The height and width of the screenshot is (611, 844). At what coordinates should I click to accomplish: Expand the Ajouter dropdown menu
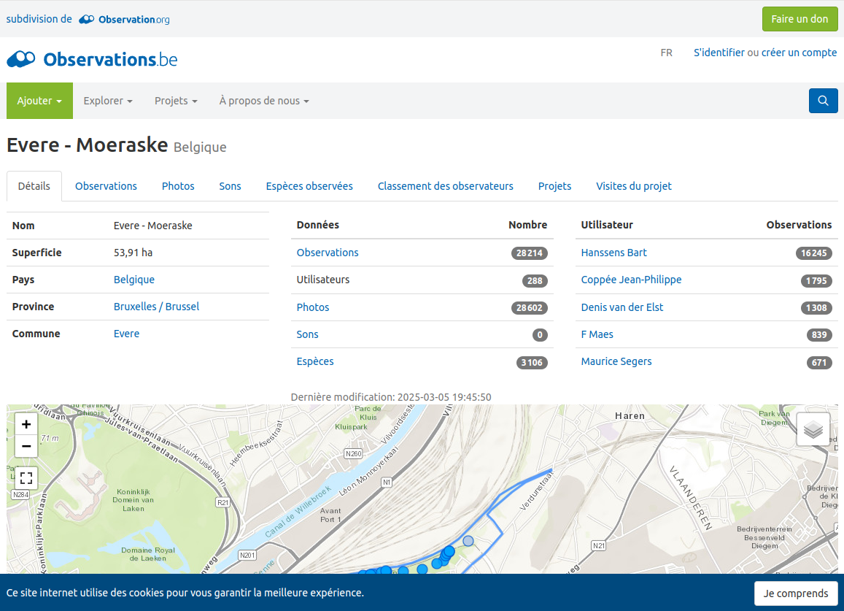39,101
